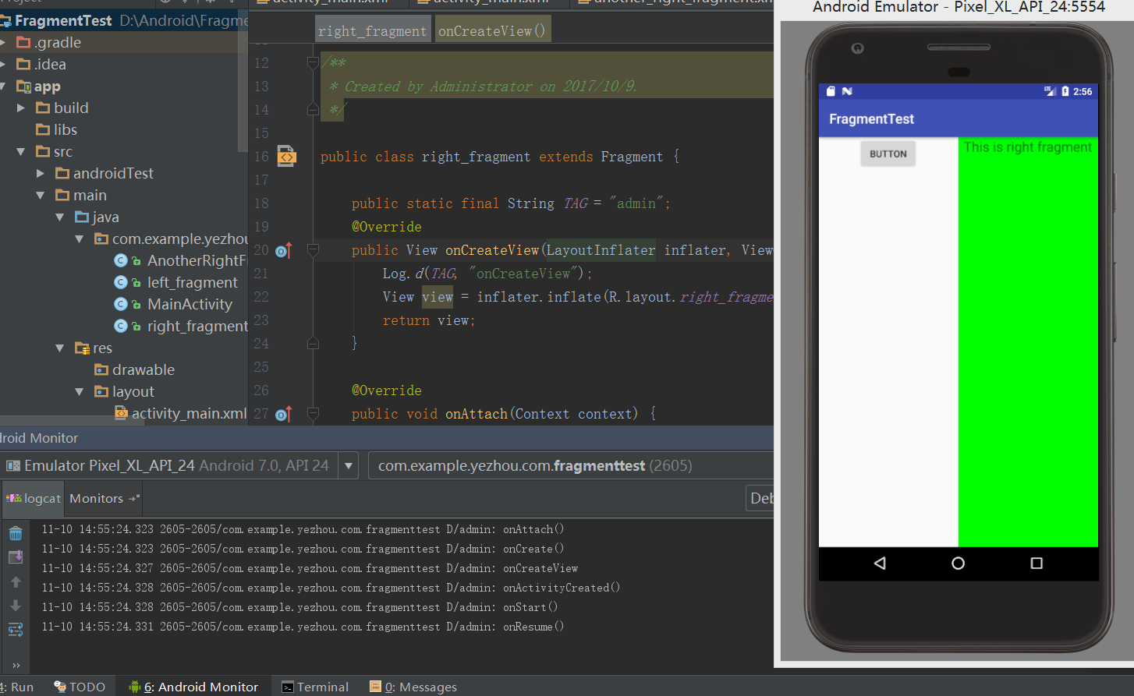The height and width of the screenshot is (696, 1134).
Task: Switch to the Monitors tab
Action: pyautogui.click(x=104, y=498)
